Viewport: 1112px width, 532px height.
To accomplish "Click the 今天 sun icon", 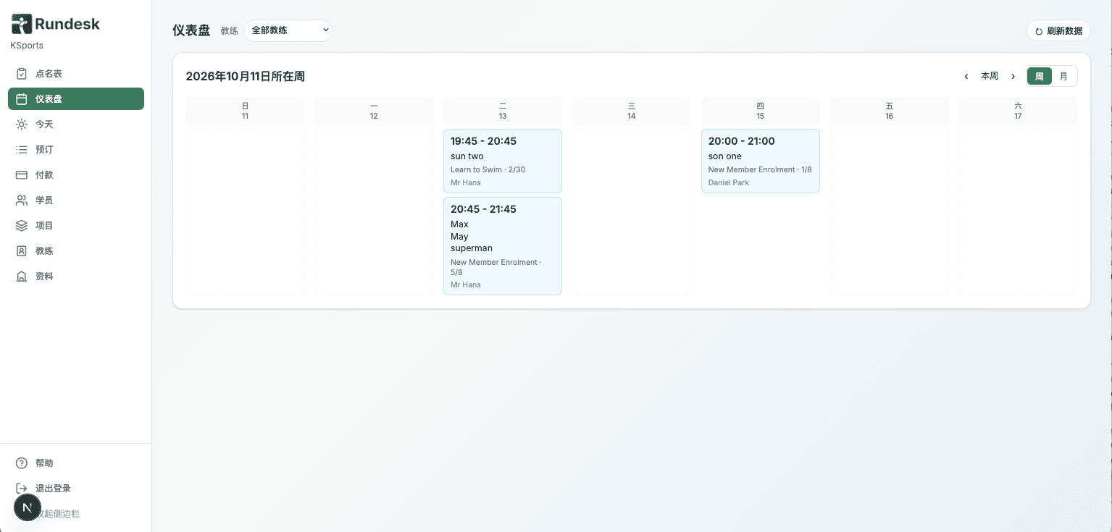I will [x=22, y=124].
